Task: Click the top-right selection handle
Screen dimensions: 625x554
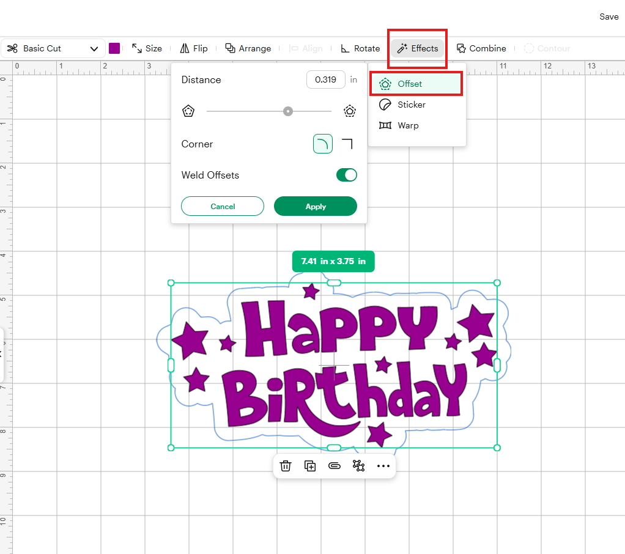Action: 497,283
